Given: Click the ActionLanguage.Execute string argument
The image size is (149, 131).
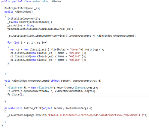Looking at the screenshot, I should pyautogui.click(x=96, y=115).
